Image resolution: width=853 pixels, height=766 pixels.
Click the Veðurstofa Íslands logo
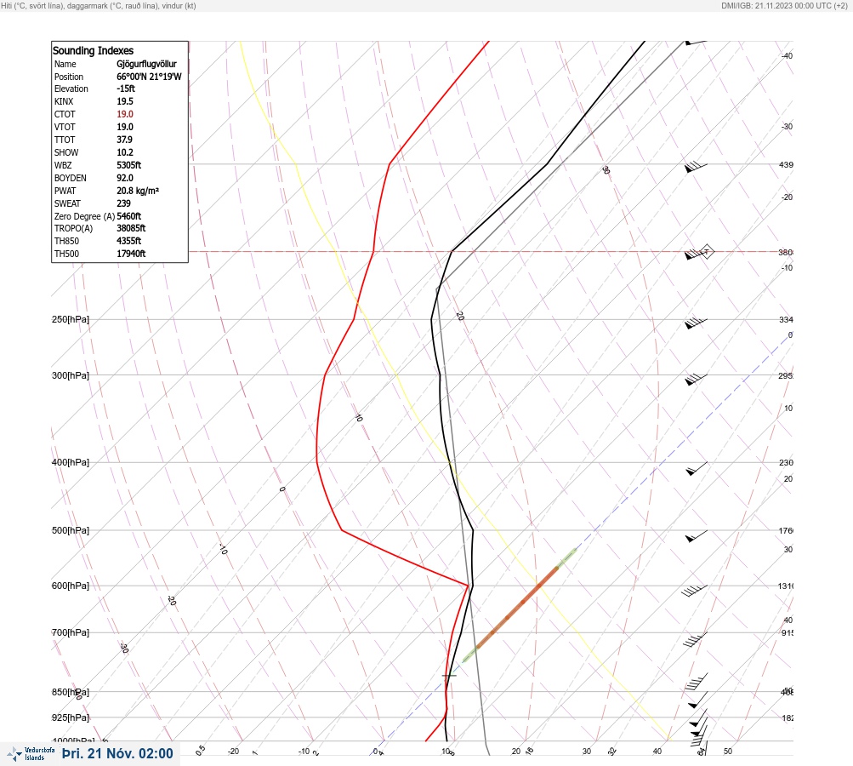pos(31,753)
